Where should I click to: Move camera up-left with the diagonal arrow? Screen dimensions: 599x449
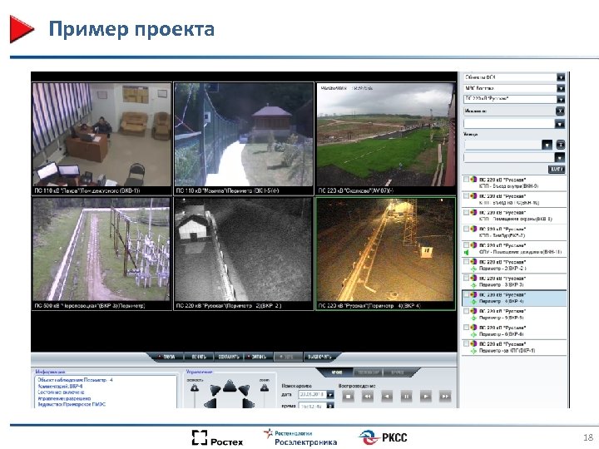click(215, 389)
